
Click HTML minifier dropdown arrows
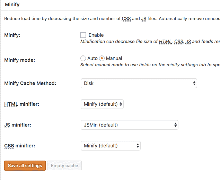click(121, 104)
